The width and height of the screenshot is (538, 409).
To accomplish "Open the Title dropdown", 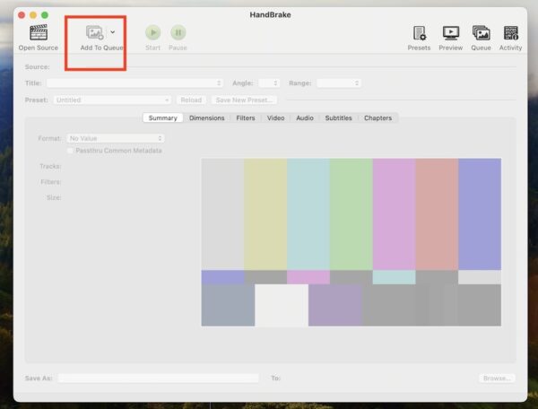I will coord(134,83).
